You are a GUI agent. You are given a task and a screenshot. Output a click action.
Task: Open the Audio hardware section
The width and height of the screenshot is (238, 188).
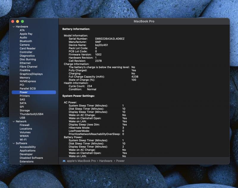pyautogui.click(x=23, y=37)
